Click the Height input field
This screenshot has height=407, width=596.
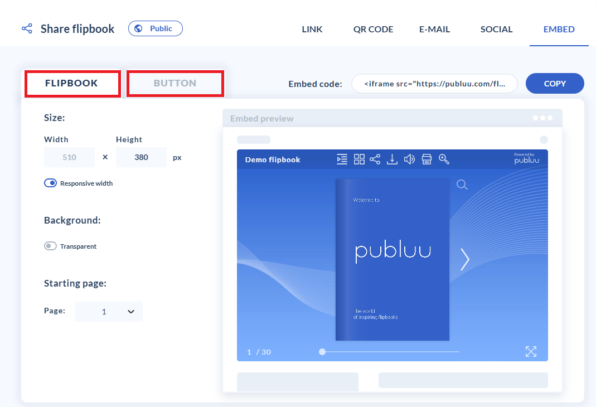click(x=142, y=157)
